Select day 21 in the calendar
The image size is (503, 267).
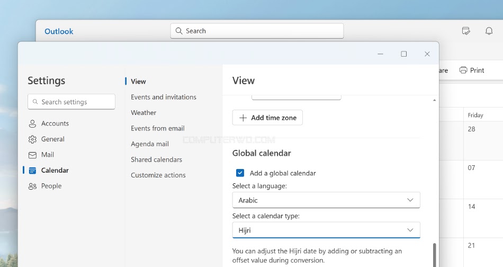(471, 245)
